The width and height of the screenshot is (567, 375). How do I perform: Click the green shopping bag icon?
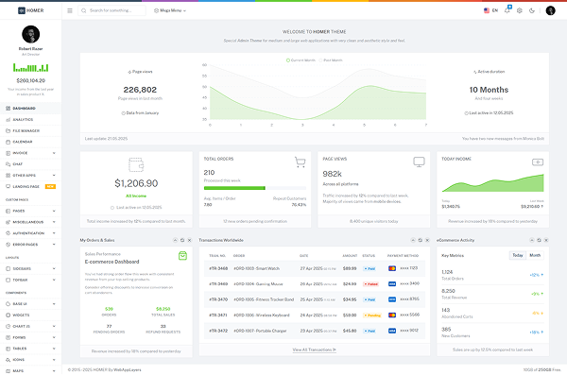pyautogui.click(x=182, y=256)
